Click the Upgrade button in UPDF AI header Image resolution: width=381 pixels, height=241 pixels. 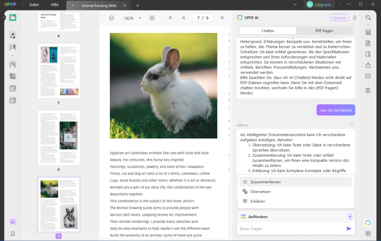click(x=339, y=17)
